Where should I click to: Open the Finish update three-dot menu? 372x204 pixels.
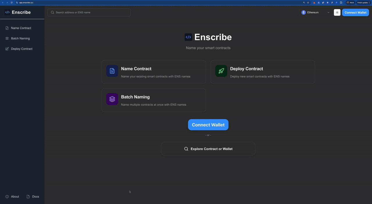(369, 3)
